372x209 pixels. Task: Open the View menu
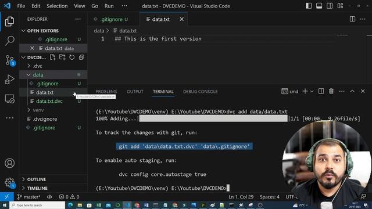tap(79, 6)
